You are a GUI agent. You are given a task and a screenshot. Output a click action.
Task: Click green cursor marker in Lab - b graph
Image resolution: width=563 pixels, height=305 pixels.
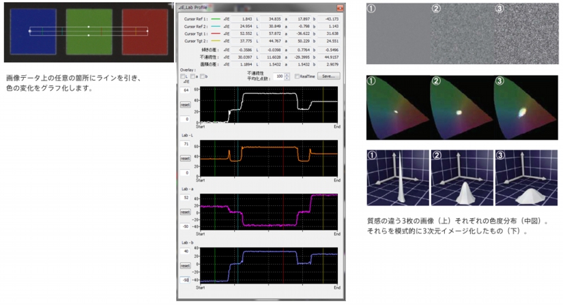click(x=215, y=265)
